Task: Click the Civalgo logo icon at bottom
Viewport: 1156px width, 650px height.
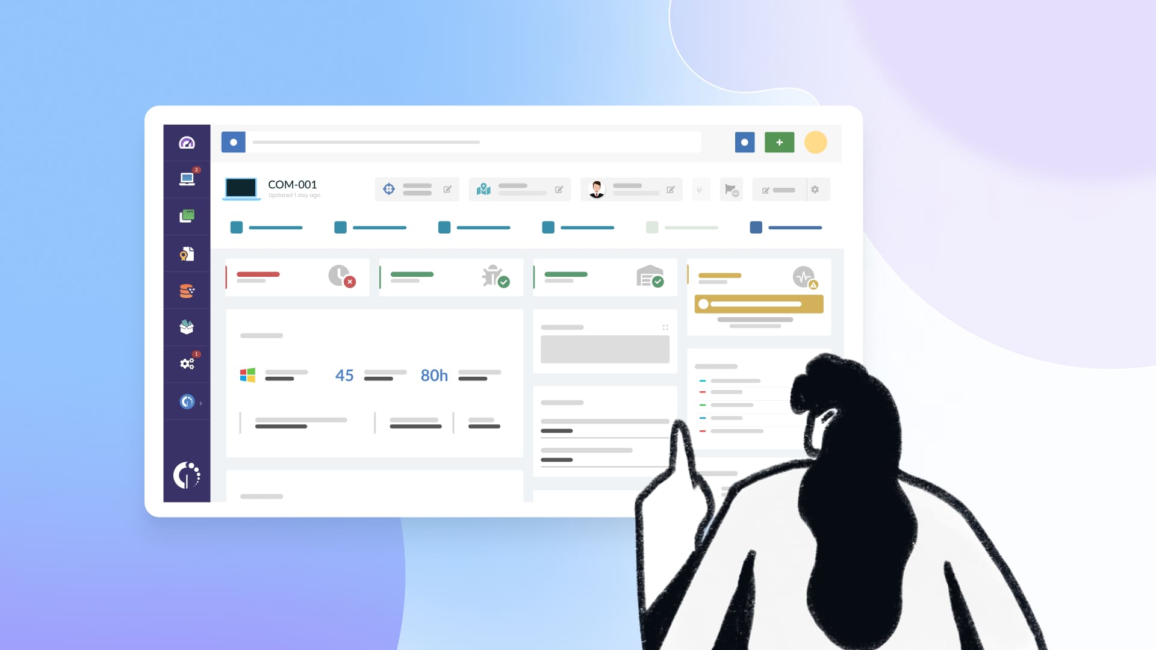Action: [x=186, y=475]
